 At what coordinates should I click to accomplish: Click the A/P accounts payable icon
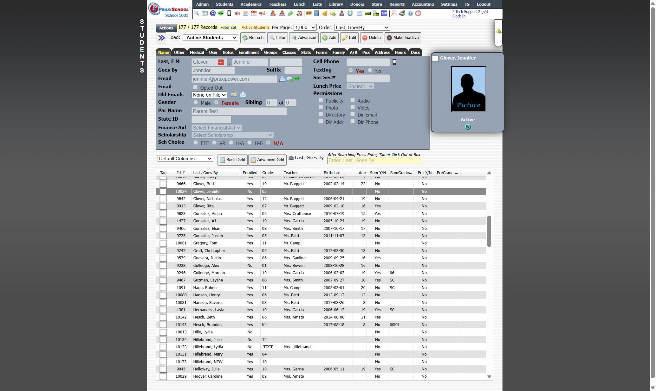[x=384, y=13]
